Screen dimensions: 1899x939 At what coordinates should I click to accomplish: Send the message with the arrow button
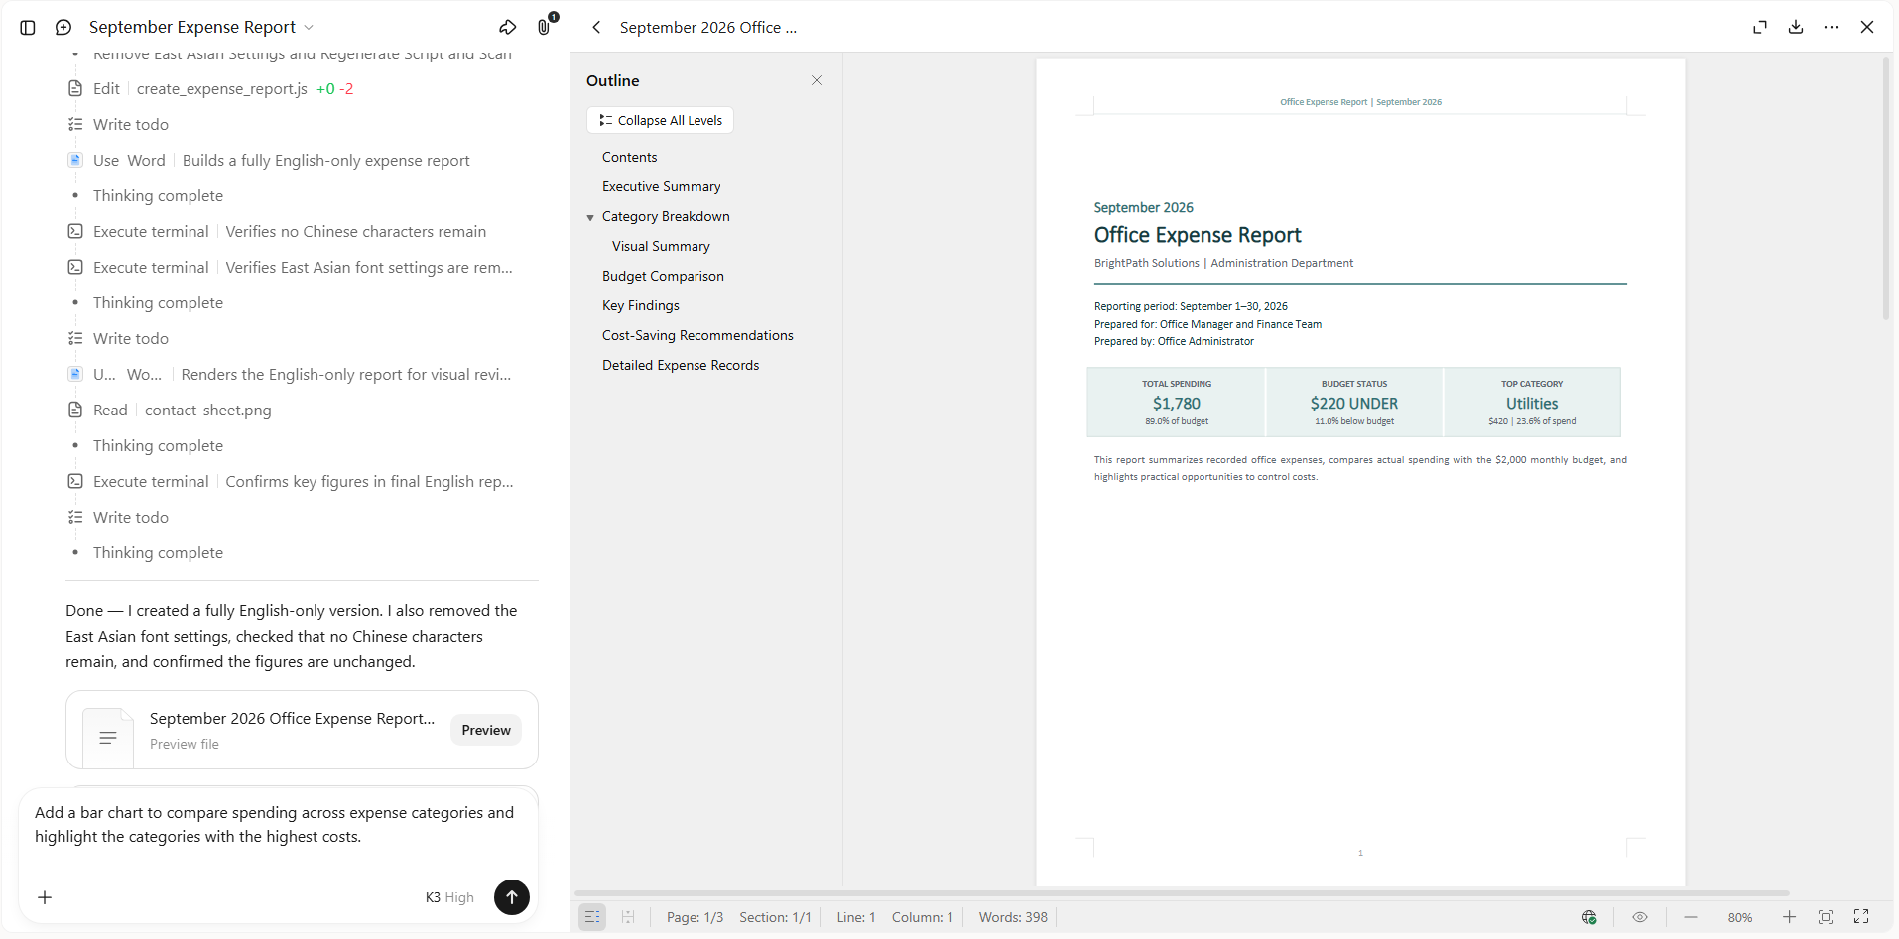512,897
